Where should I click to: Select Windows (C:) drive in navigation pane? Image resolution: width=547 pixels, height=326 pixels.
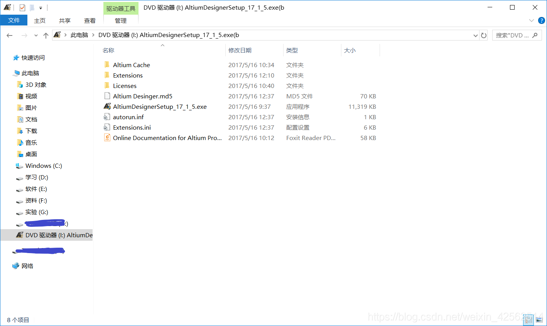(44, 166)
